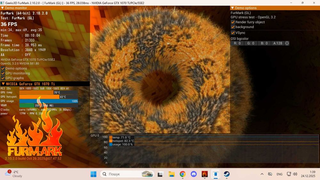Launch Google Chrome from the taskbar

183,174
